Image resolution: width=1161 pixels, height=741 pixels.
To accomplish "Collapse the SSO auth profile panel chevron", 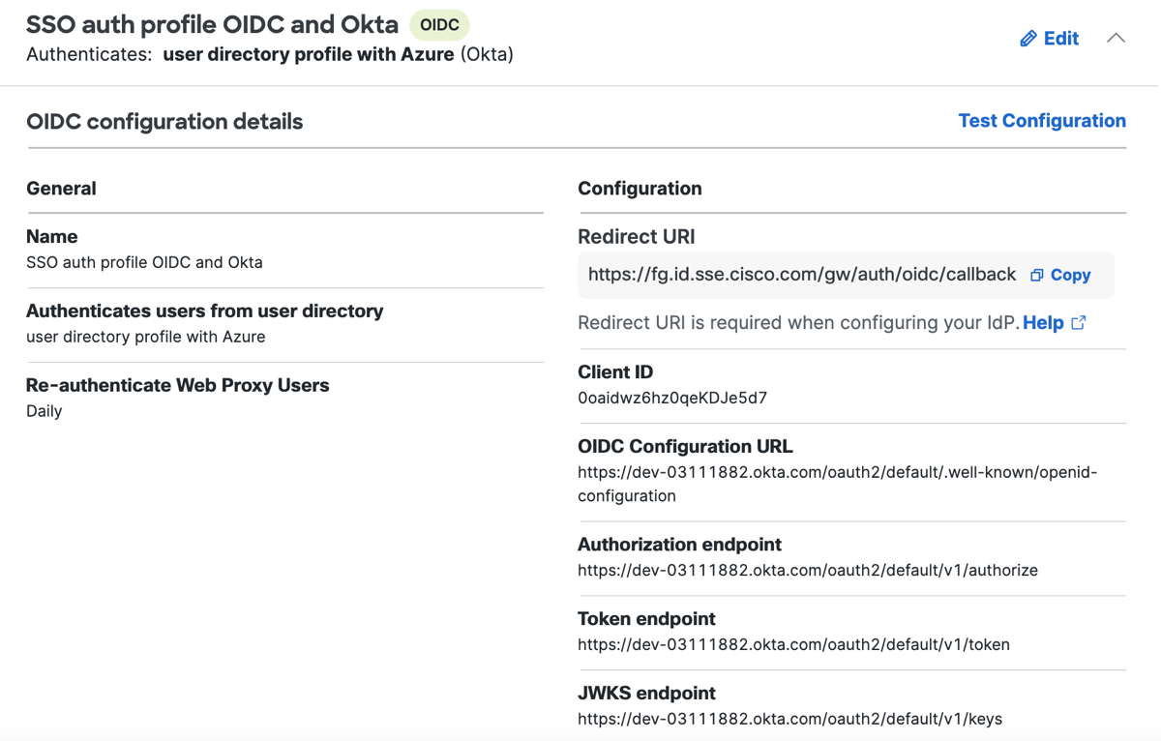I will pos(1116,38).
